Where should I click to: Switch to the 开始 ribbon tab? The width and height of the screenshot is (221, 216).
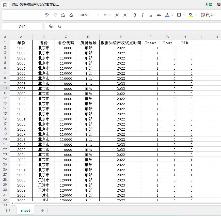point(209,4)
